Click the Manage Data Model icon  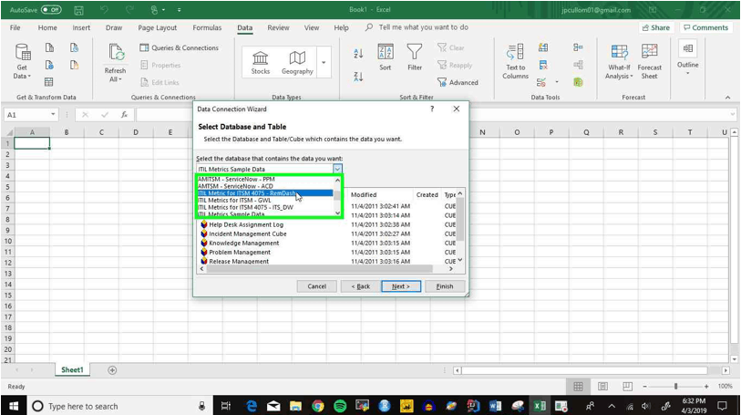click(x=578, y=82)
